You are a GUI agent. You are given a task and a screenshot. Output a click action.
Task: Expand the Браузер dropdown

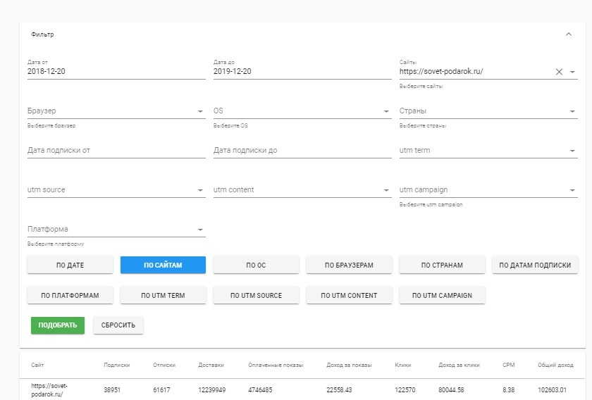point(200,111)
